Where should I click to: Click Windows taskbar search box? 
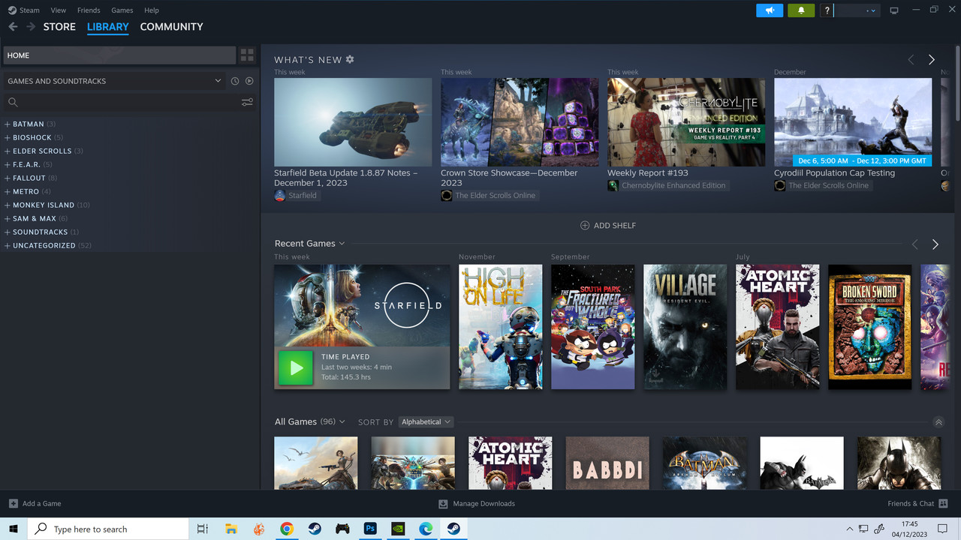(108, 529)
